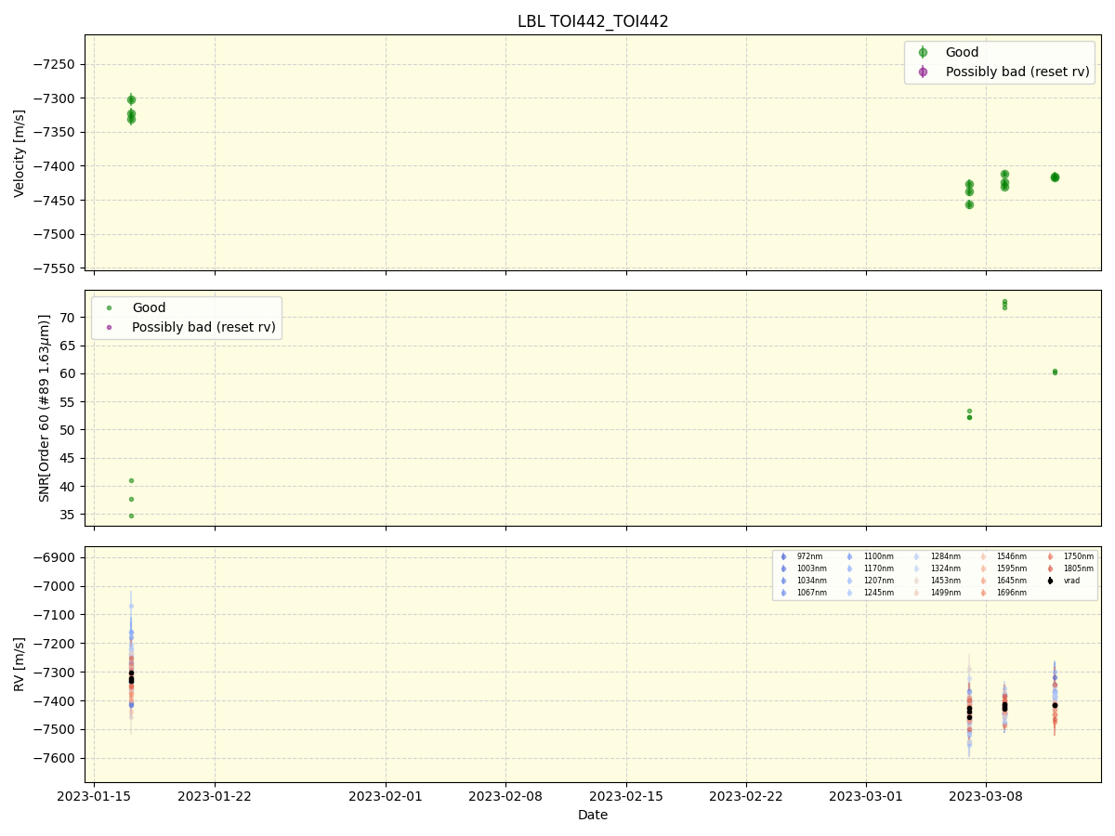The height and width of the screenshot is (836, 1115).
Task: Click the 1284nm legend marker
Action: [917, 556]
